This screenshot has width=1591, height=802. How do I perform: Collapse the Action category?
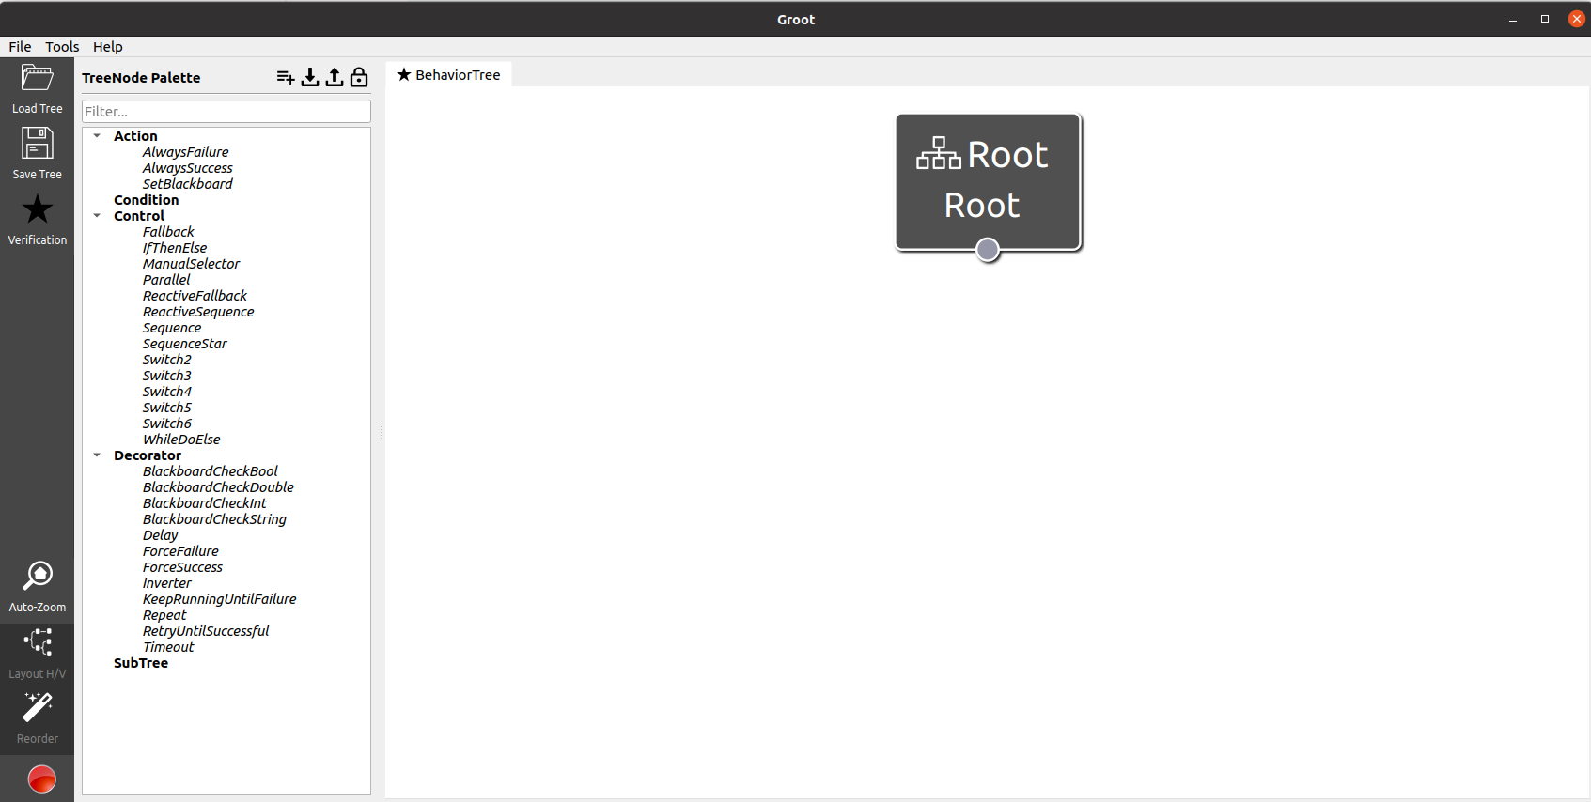97,136
